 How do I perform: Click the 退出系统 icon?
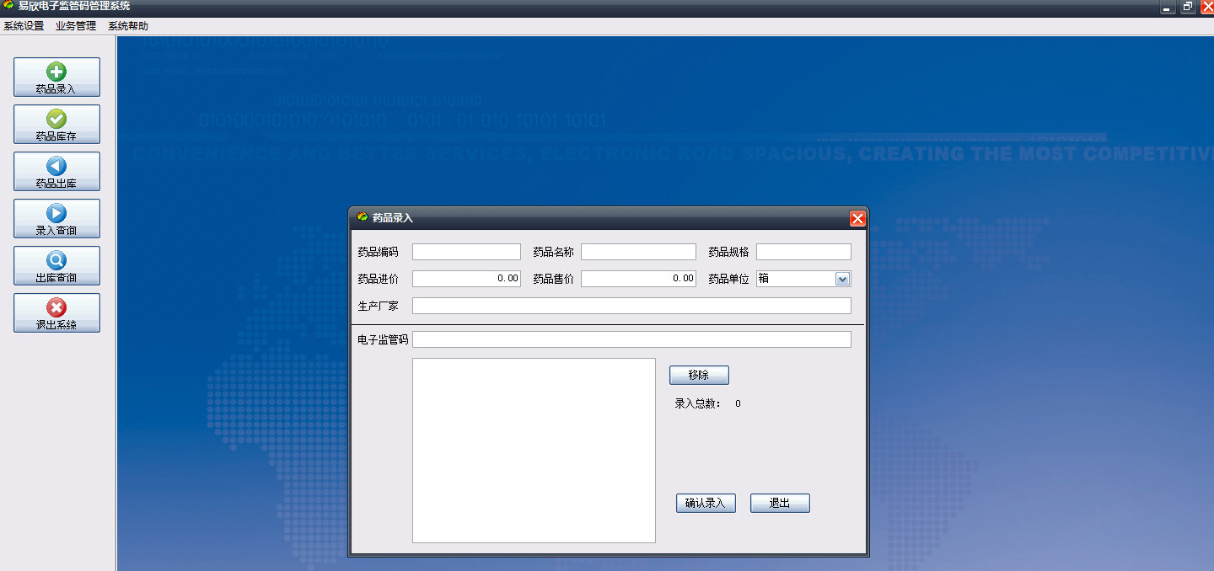click(56, 312)
